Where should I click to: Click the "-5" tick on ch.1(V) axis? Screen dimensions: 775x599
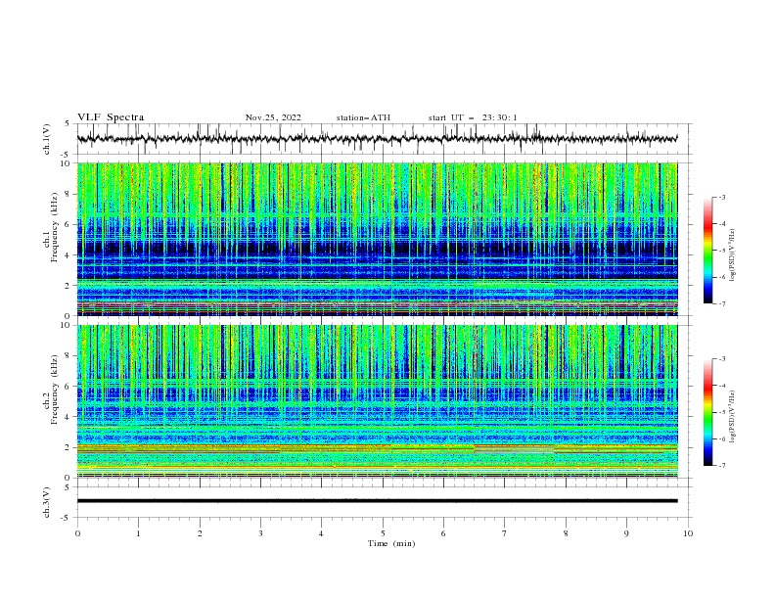tap(67, 155)
